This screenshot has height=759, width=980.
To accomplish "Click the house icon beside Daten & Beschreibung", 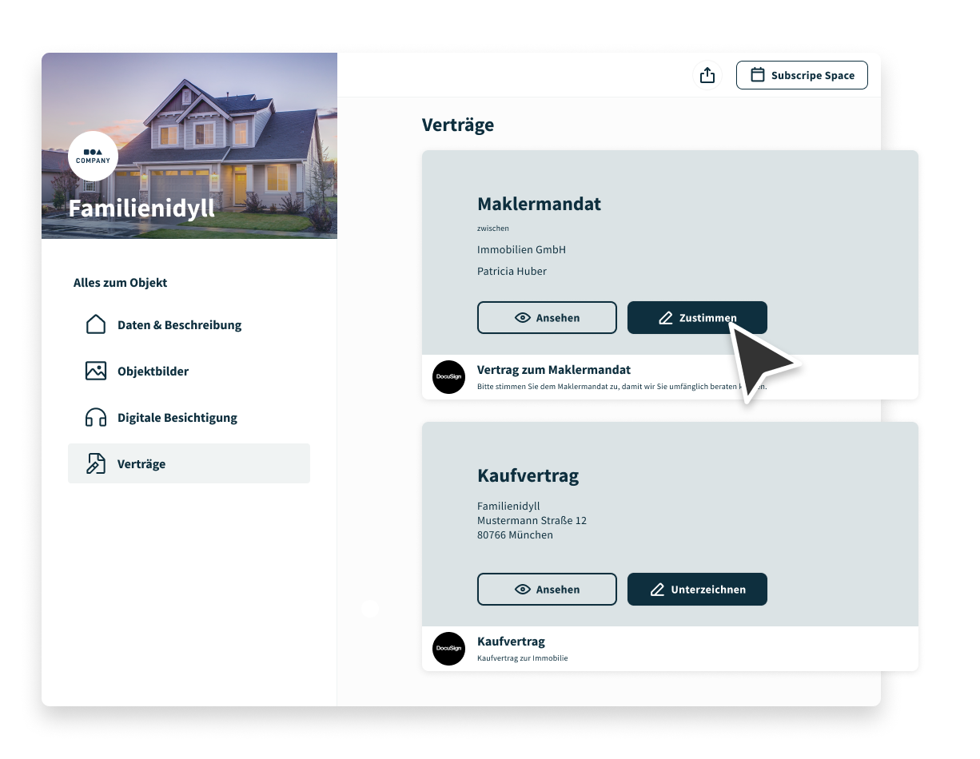I will (96, 324).
